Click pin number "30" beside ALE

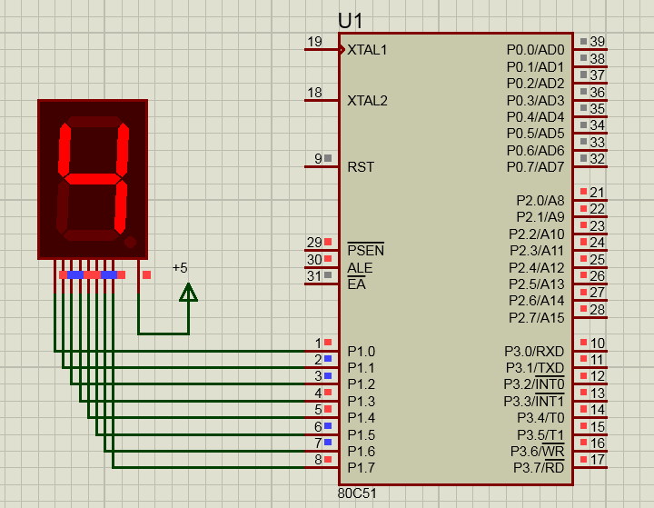point(314,260)
